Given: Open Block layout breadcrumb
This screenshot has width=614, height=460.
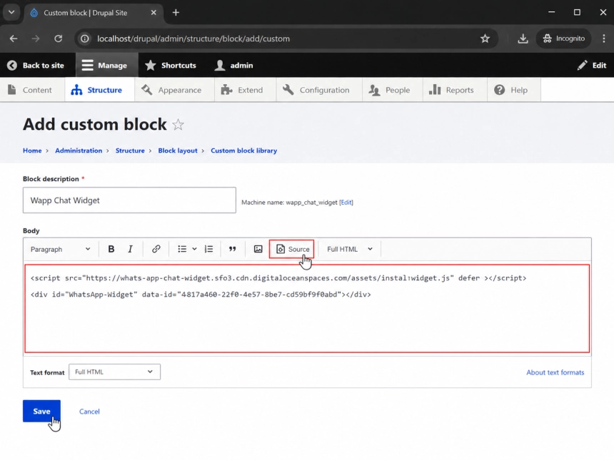Looking at the screenshot, I should [x=178, y=150].
